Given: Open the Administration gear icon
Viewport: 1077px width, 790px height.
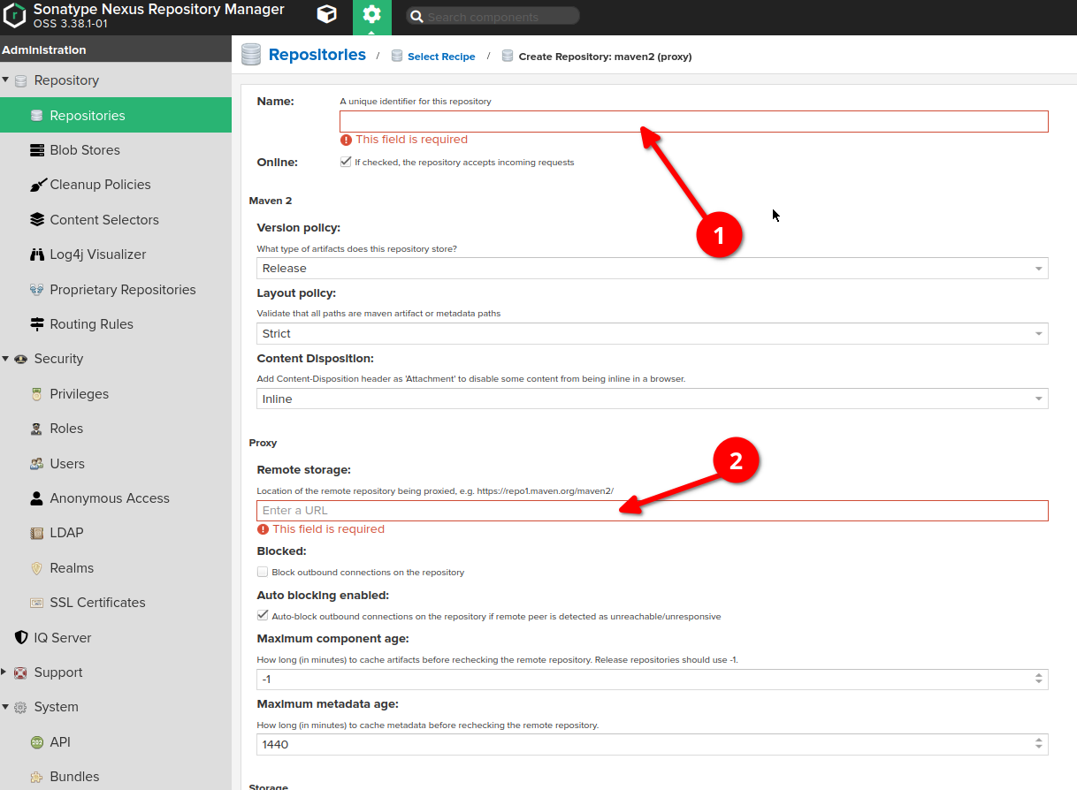Looking at the screenshot, I should (372, 15).
